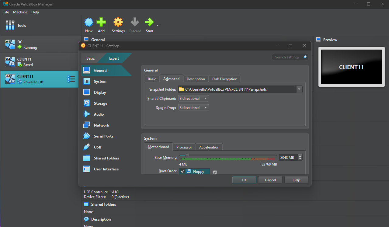Select the Display settings category
This screenshot has width=389, height=227.
pyautogui.click(x=106, y=92)
